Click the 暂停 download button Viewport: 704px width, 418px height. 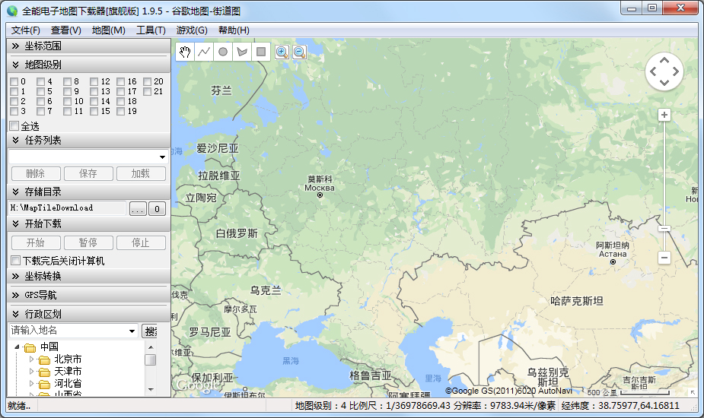tap(88, 242)
